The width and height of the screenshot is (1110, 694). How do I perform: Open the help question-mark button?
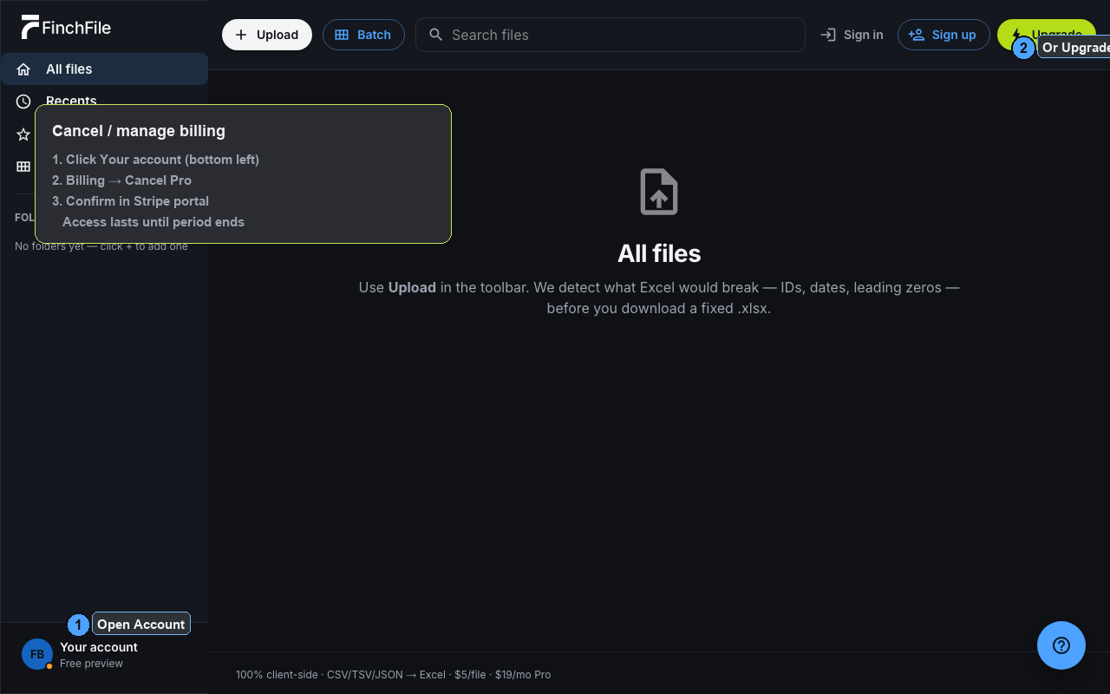tap(1061, 645)
